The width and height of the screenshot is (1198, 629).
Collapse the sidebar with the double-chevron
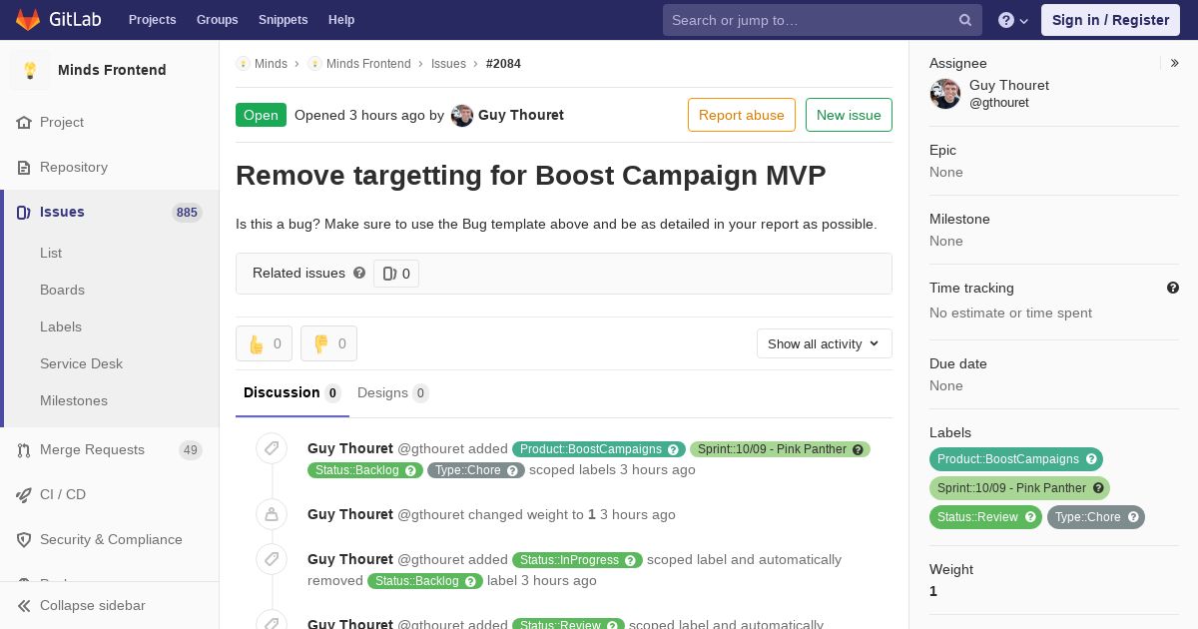24,606
